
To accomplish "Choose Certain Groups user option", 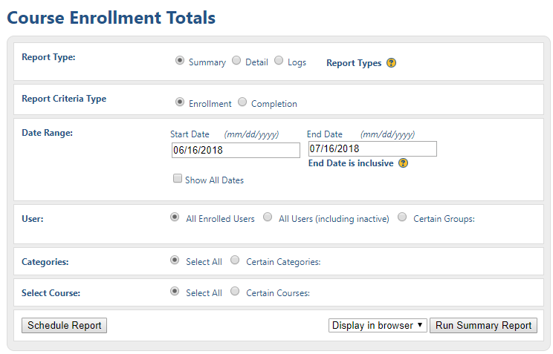I will [x=402, y=217].
